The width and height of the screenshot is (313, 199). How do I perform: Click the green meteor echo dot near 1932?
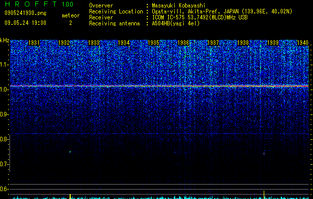[x=70, y=152]
